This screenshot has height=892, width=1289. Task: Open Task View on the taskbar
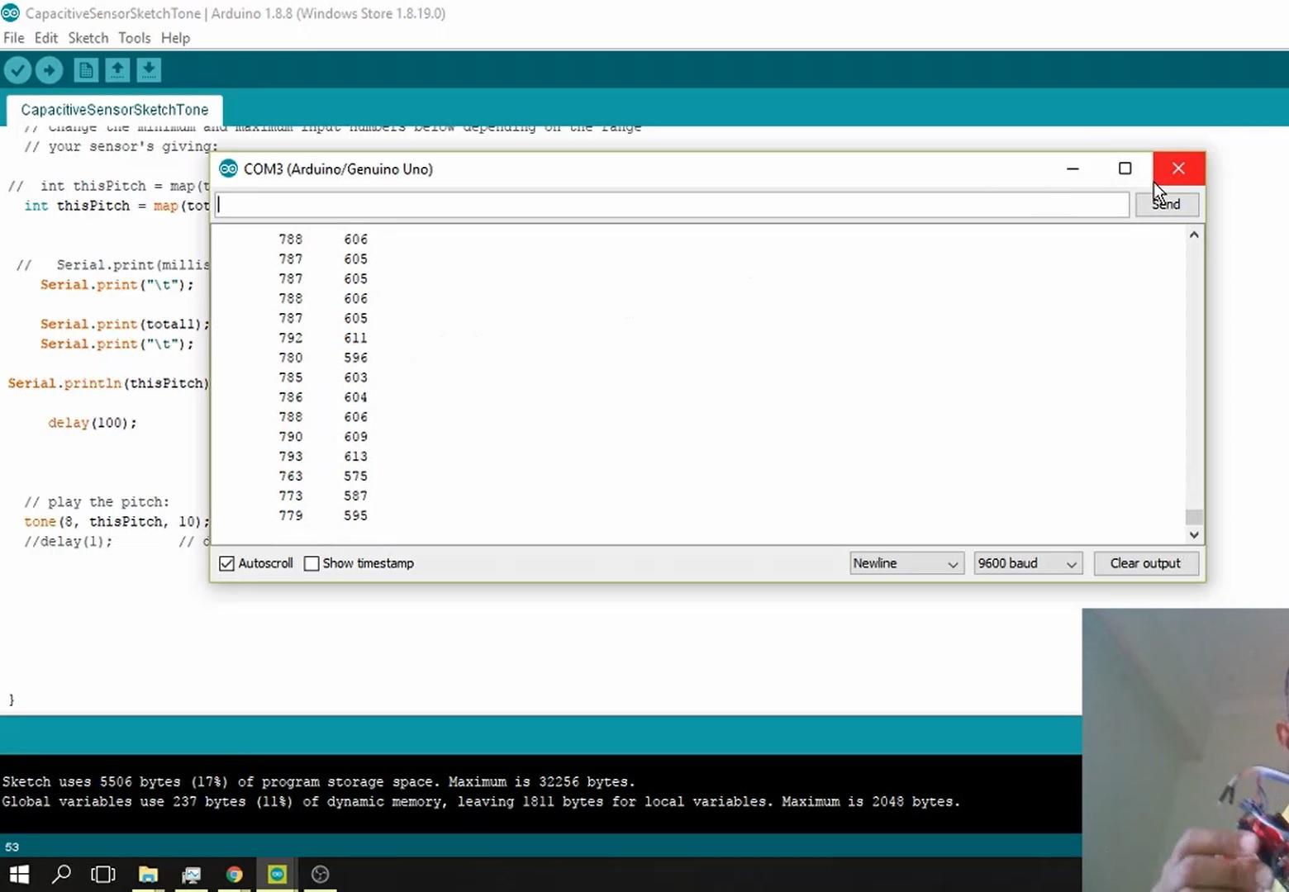coord(103,874)
